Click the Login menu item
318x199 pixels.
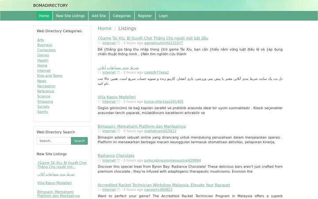point(163,16)
